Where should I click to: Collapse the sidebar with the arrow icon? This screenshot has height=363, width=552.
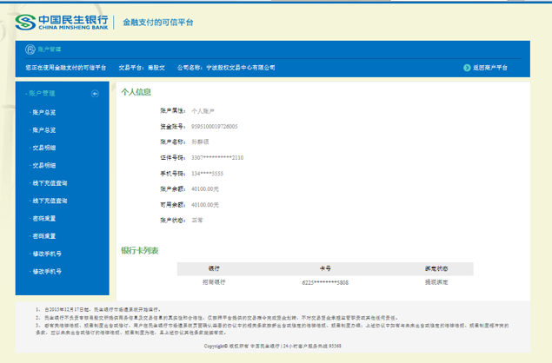click(95, 94)
